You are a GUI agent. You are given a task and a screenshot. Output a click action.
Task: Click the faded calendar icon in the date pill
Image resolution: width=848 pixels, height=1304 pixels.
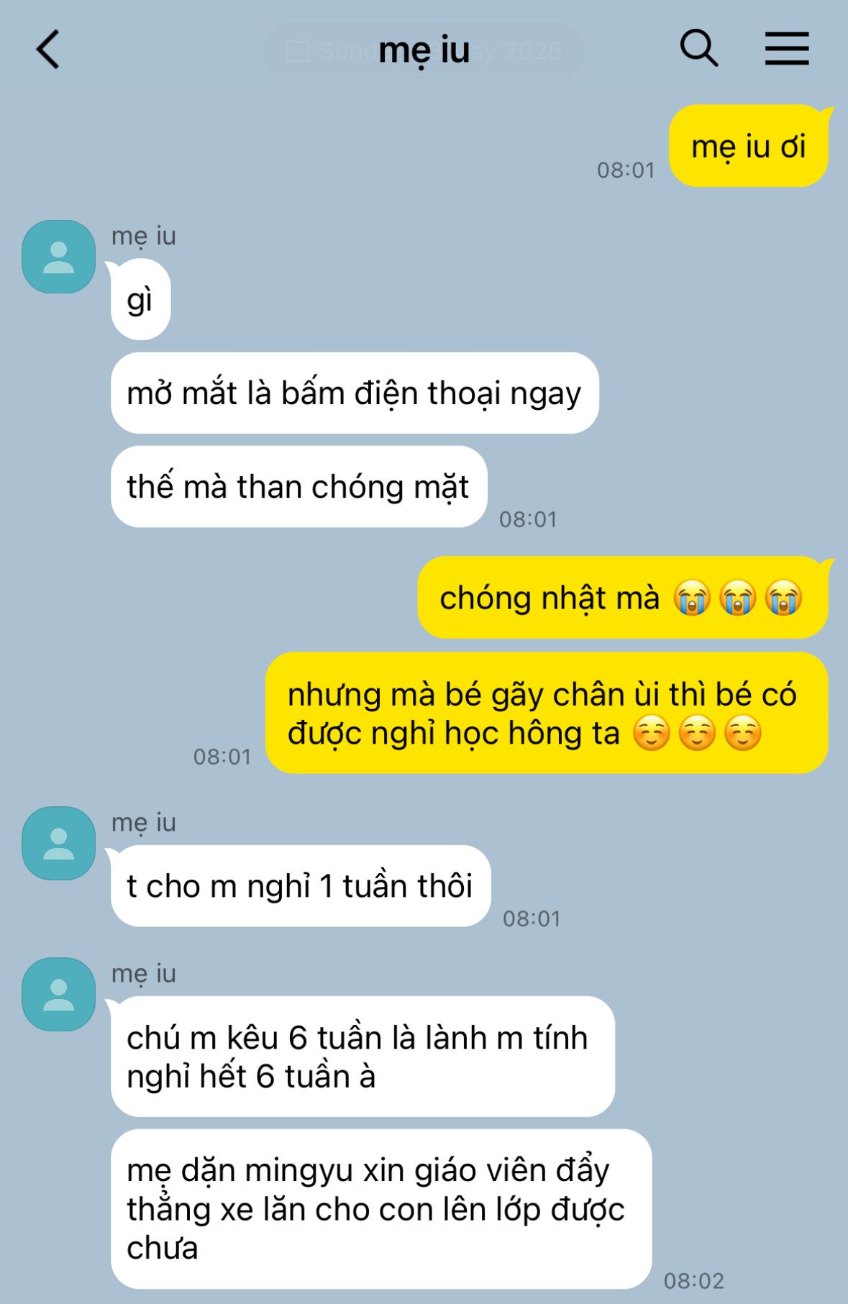pyautogui.click(x=298, y=51)
